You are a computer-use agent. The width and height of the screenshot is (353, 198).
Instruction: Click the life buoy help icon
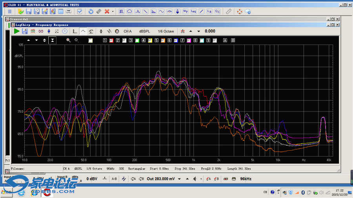pos(239,11)
